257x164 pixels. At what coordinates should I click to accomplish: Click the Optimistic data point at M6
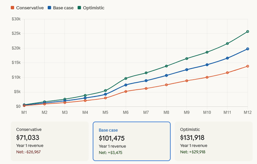(126, 78)
